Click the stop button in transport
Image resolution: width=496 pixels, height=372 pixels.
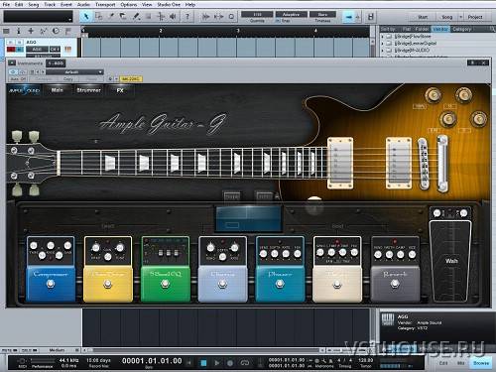[203, 363]
